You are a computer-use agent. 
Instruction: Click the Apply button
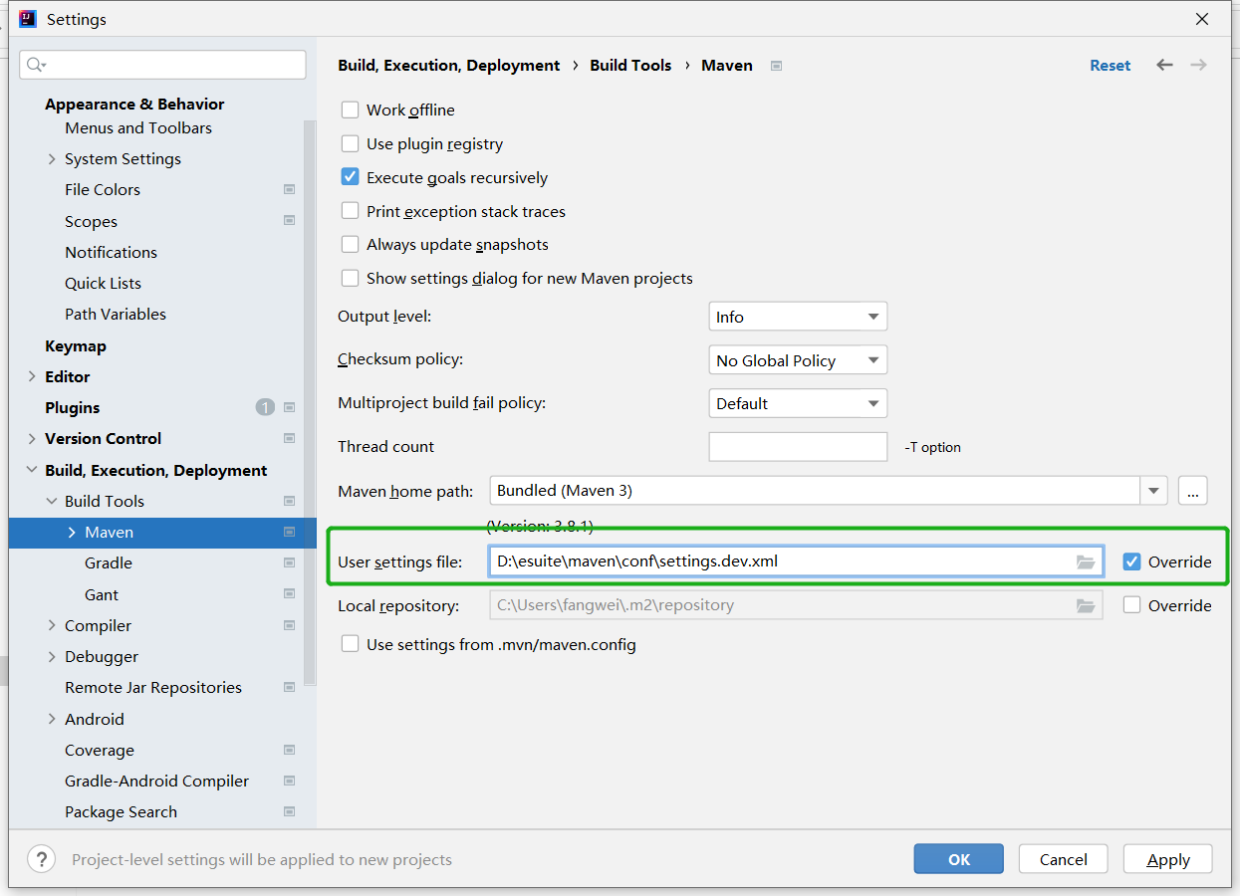tap(1168, 859)
